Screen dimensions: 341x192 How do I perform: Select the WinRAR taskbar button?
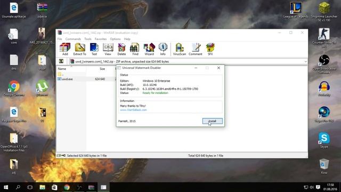(x=91, y=187)
